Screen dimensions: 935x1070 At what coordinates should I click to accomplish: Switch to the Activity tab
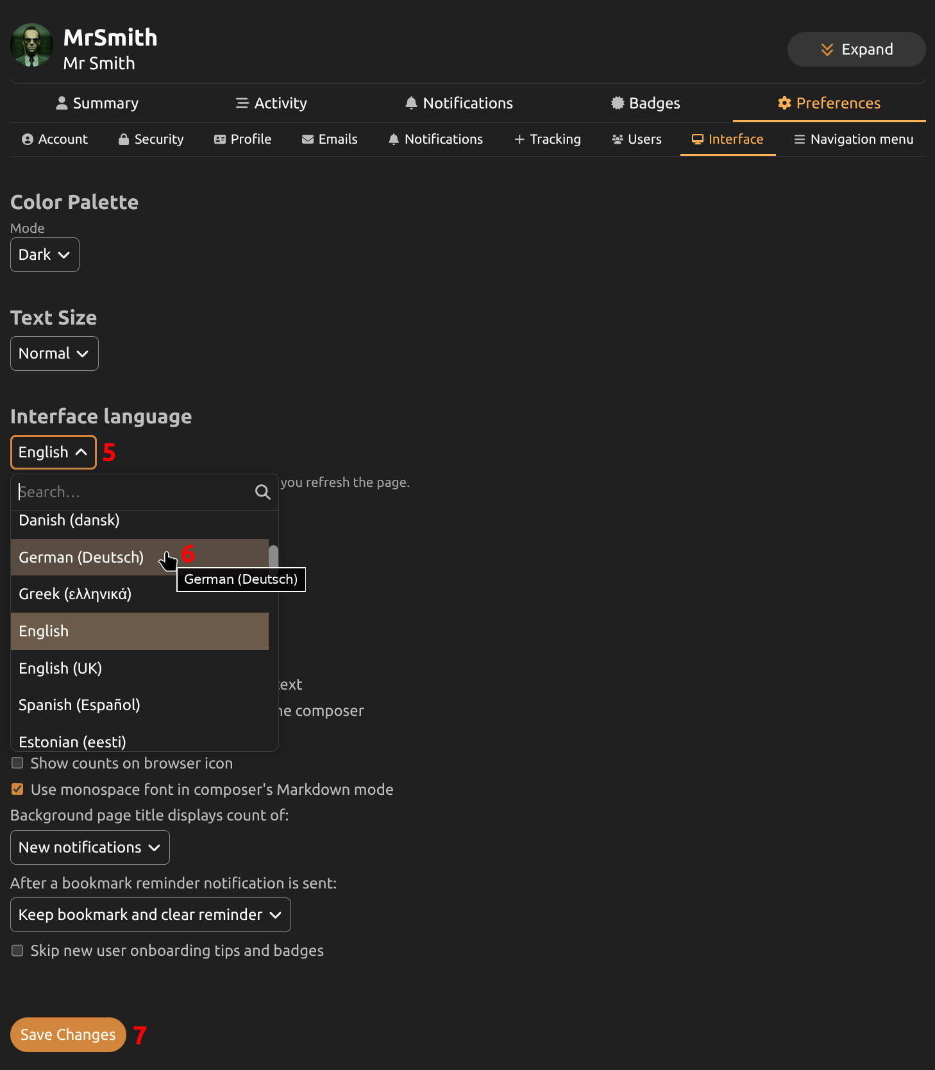(271, 103)
